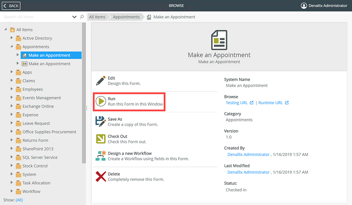Go to All Items breadcrumb
This screenshot has width=352, height=205.
(97, 17)
